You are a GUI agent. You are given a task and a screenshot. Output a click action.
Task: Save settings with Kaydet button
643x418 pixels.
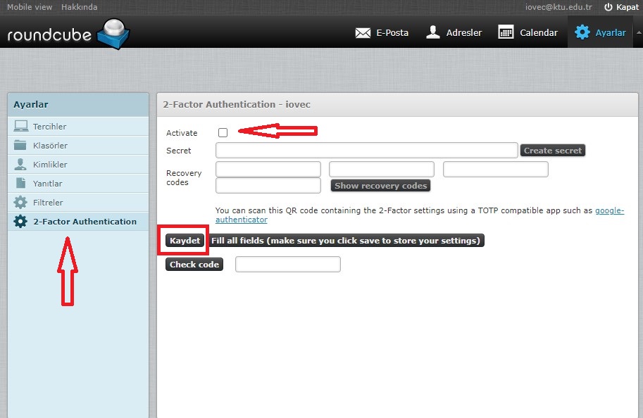[185, 241]
